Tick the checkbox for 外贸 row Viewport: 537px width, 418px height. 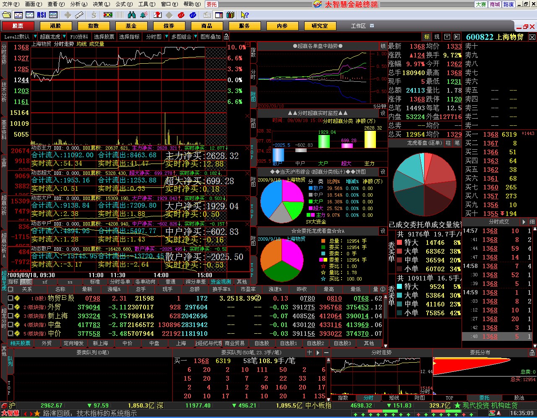point(10,307)
